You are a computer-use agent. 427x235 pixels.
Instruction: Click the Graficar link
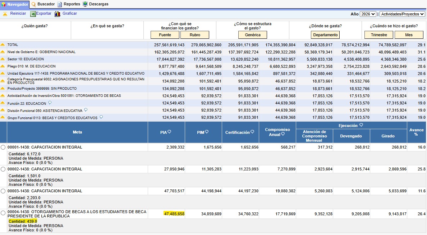(70, 13)
